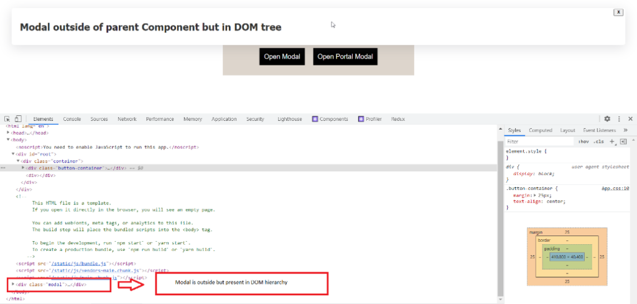This screenshot has width=637, height=304.
Task: Click the box model content size 410.800 × 40.400
Action: click(x=567, y=257)
